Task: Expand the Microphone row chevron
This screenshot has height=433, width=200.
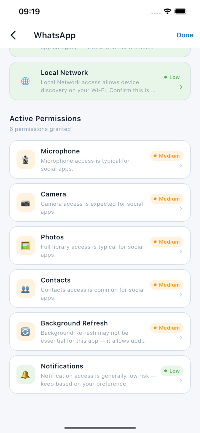Action: point(181,166)
